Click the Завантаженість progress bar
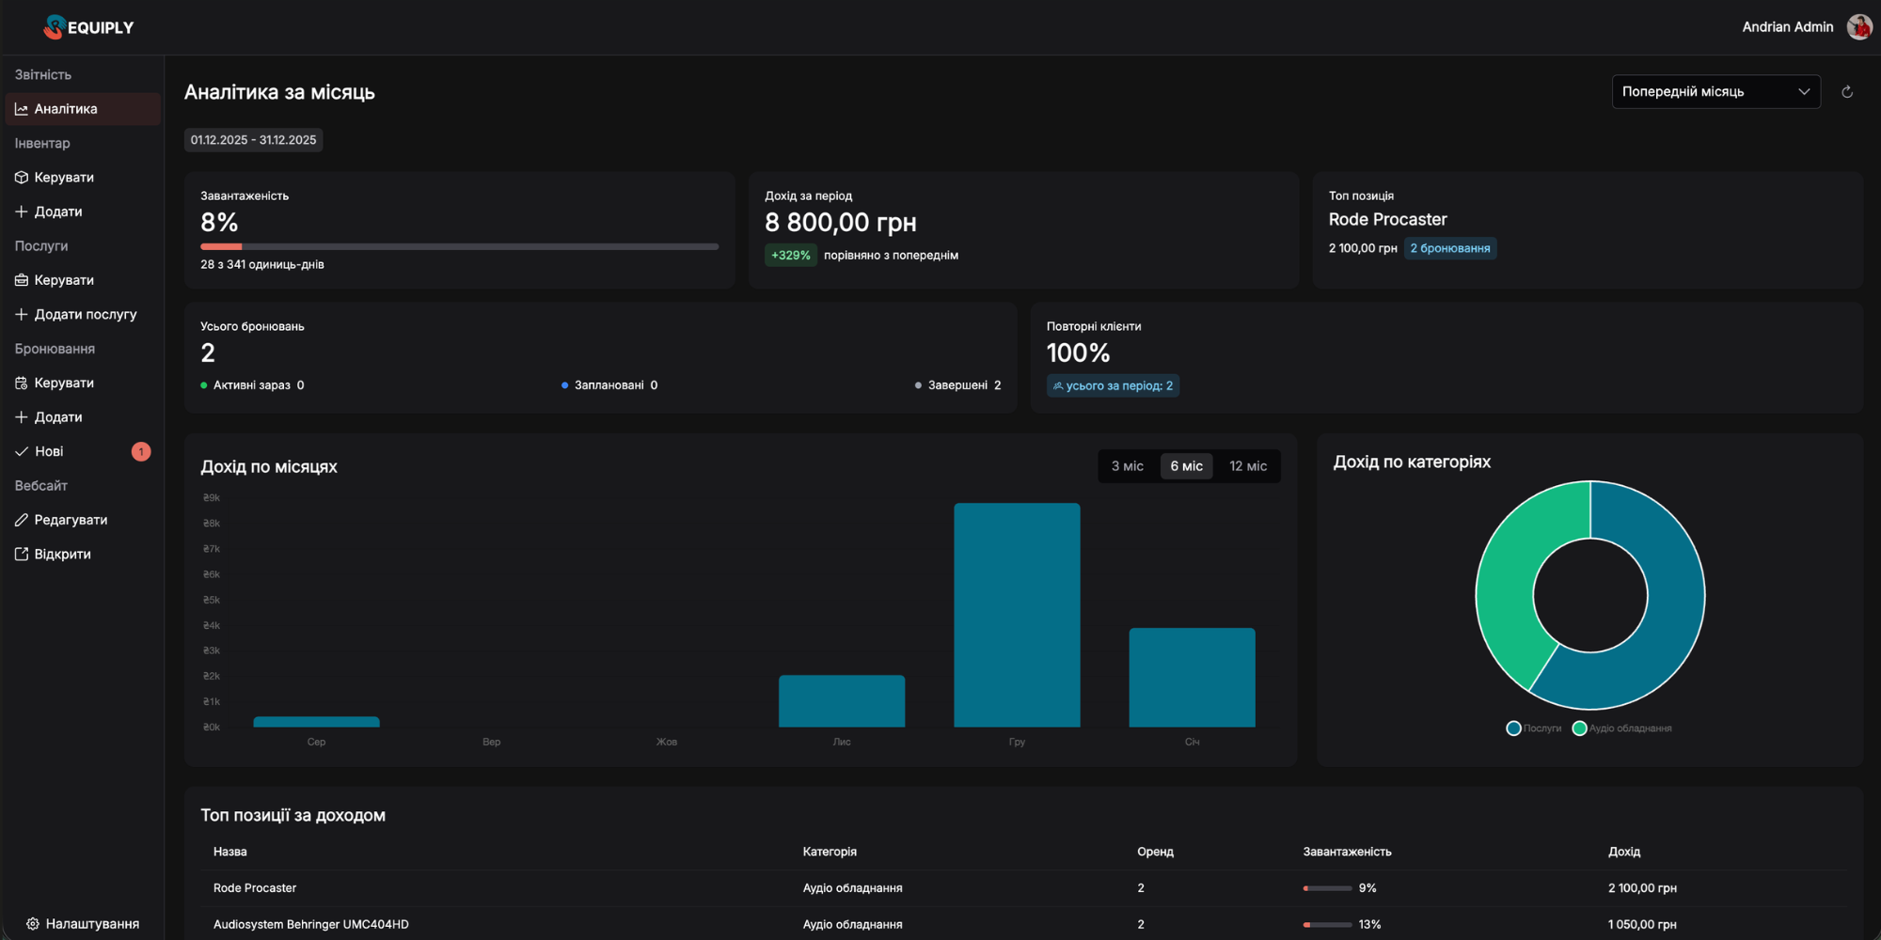The image size is (1881, 940). click(x=458, y=245)
